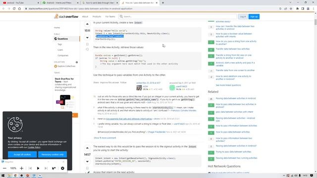Open linked question Transfer data from one screen to another

coord(235,70)
